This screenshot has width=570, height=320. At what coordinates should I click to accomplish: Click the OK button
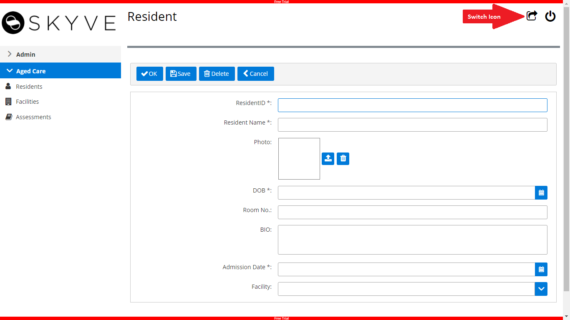(150, 74)
